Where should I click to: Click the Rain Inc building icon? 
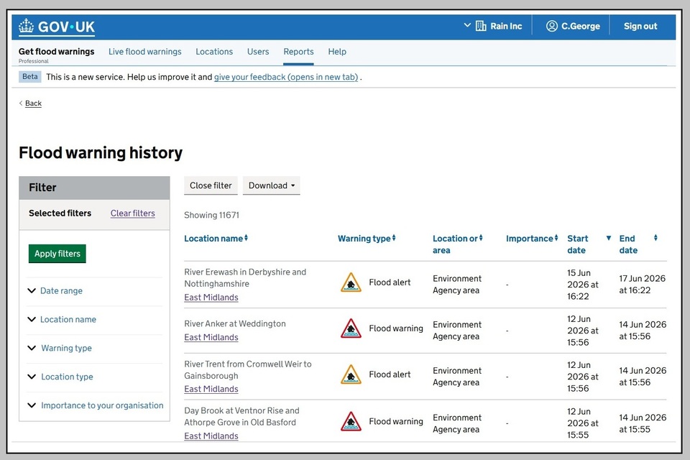pyautogui.click(x=481, y=26)
